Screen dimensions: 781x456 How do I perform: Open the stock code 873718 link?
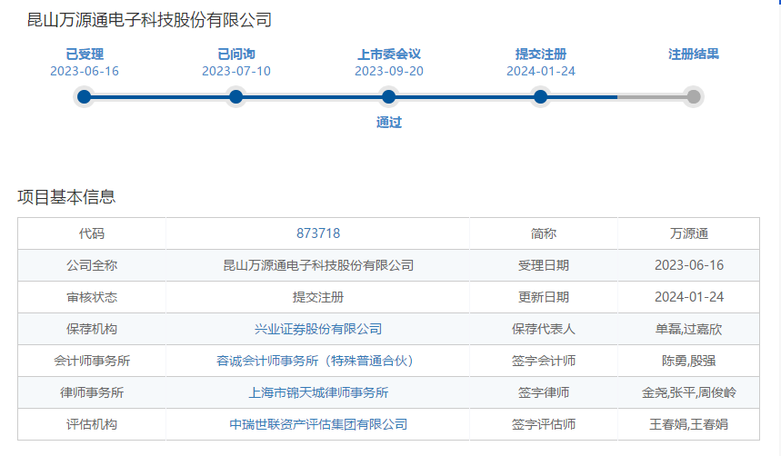coord(318,233)
